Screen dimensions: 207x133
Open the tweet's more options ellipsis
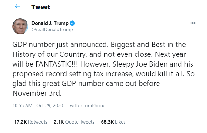pos(193,23)
